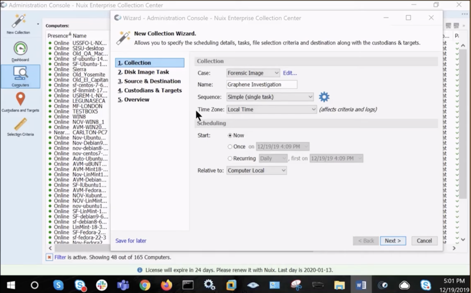Sort by the Presence column header

pos(59,35)
